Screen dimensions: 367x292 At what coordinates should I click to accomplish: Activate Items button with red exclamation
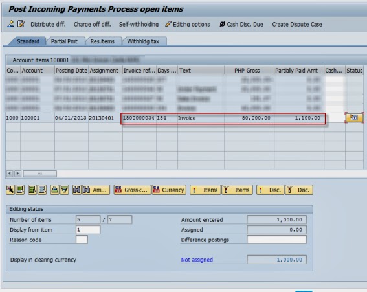[205, 190]
